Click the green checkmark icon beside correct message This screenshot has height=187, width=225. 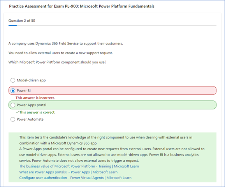coord(18,112)
